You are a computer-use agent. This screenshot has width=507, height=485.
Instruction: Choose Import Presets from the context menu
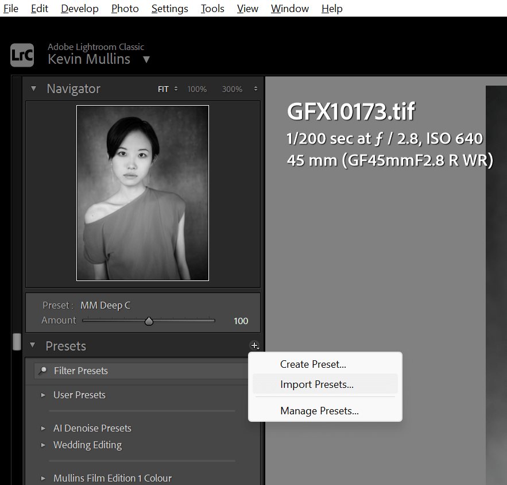(x=316, y=383)
